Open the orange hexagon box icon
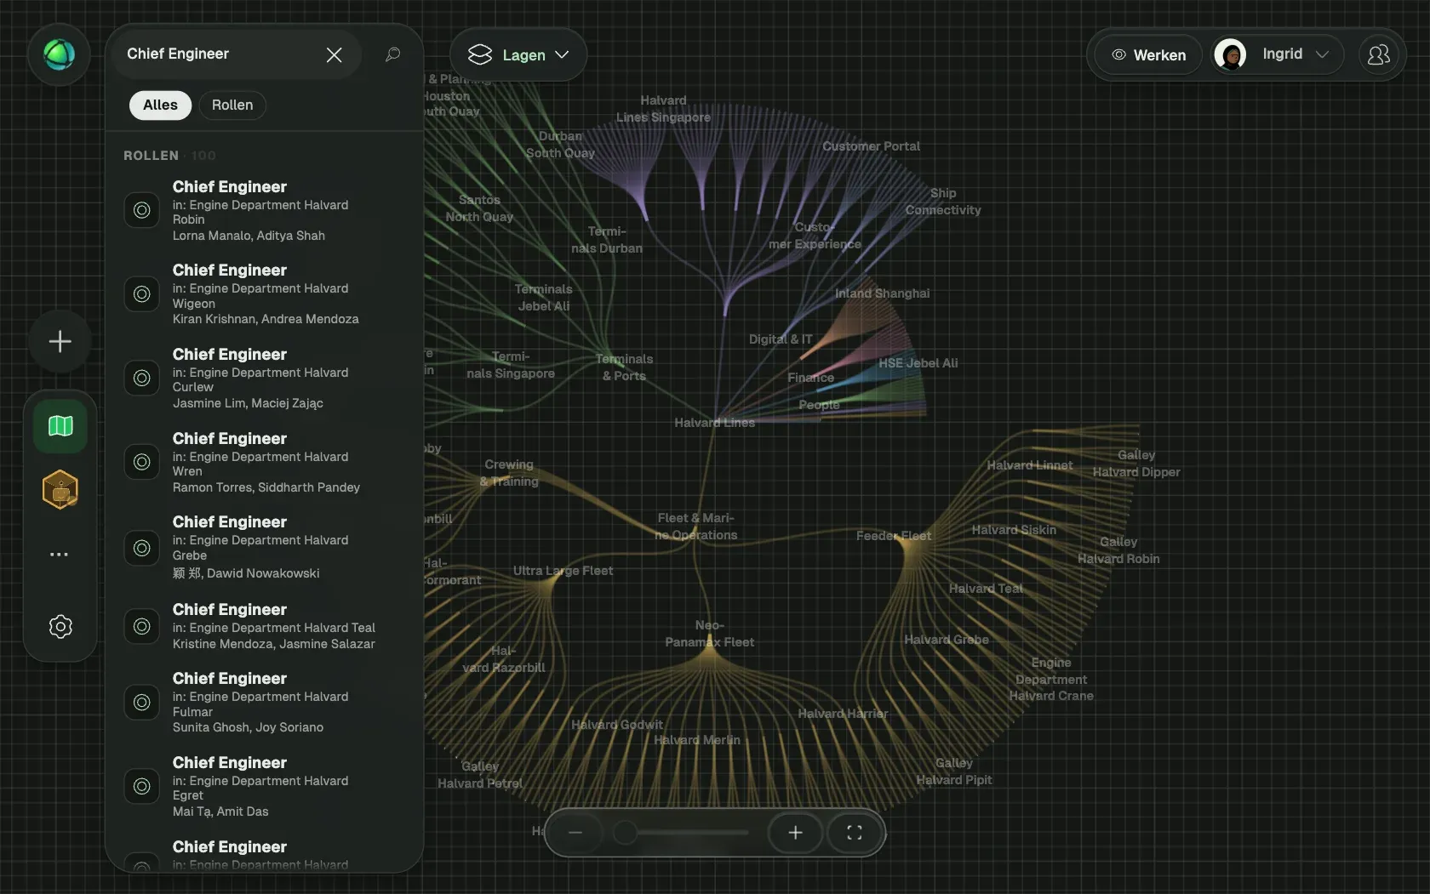This screenshot has width=1430, height=894. pos(60,490)
